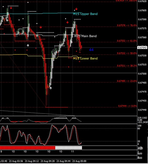Viewport: 148px width, 164px height.
Task: Select the "M15 Upper Band" label
Action: click(x=85, y=14)
